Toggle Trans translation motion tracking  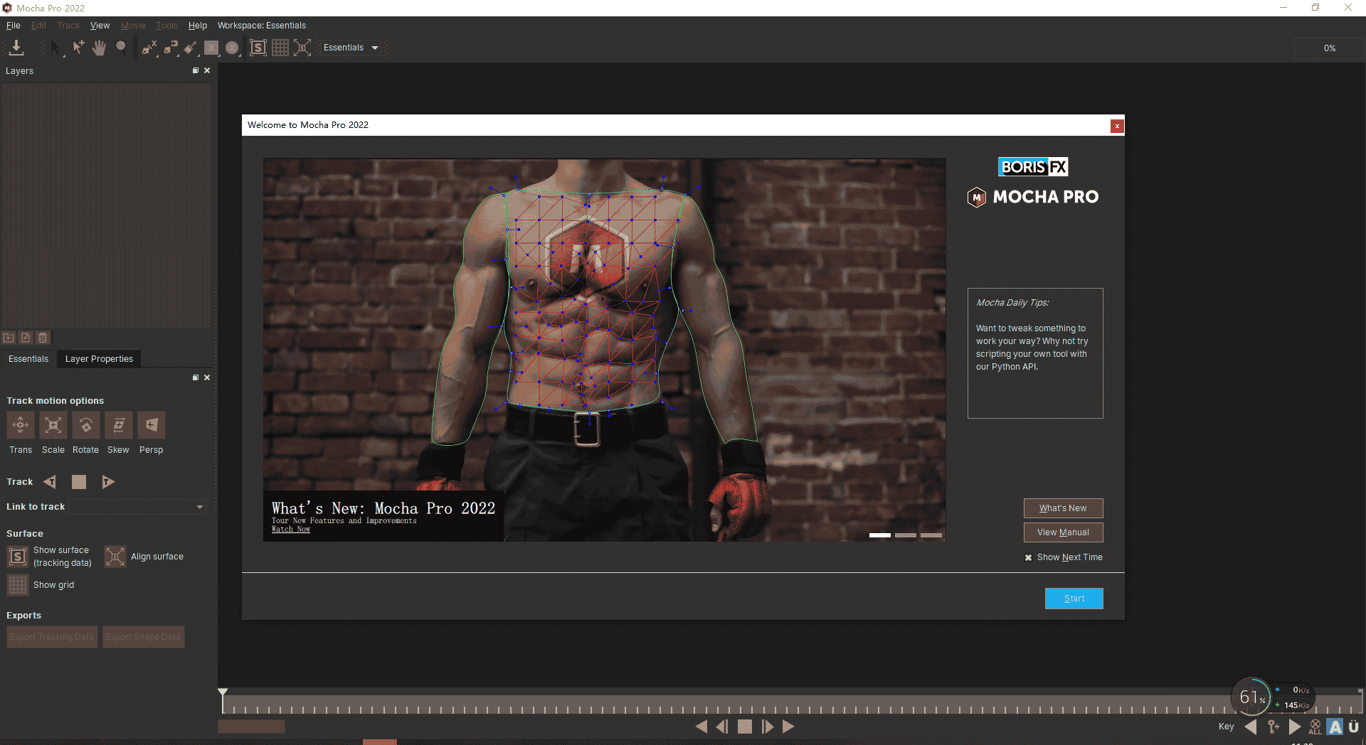tap(21, 425)
